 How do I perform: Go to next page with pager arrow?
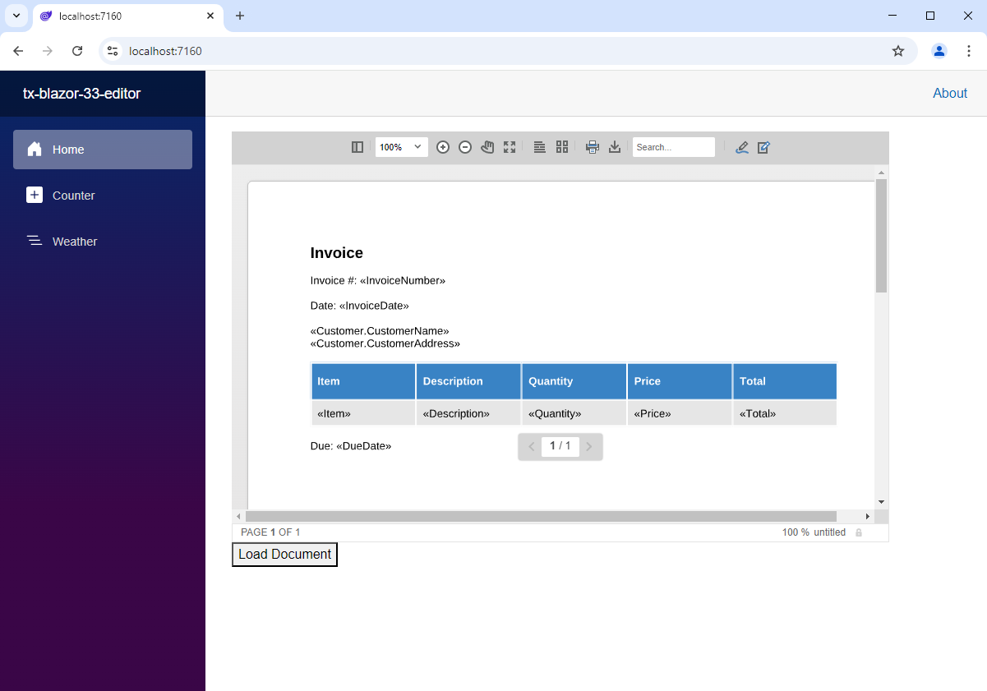click(589, 446)
